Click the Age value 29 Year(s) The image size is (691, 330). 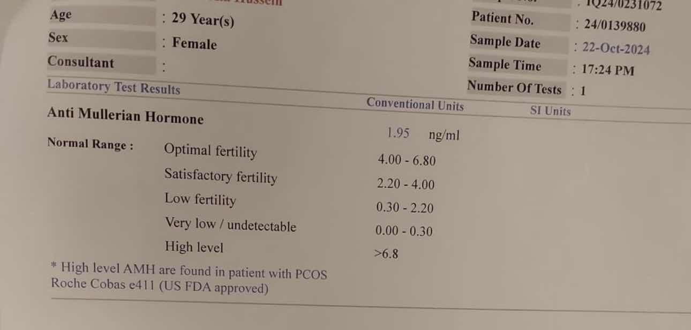(203, 20)
